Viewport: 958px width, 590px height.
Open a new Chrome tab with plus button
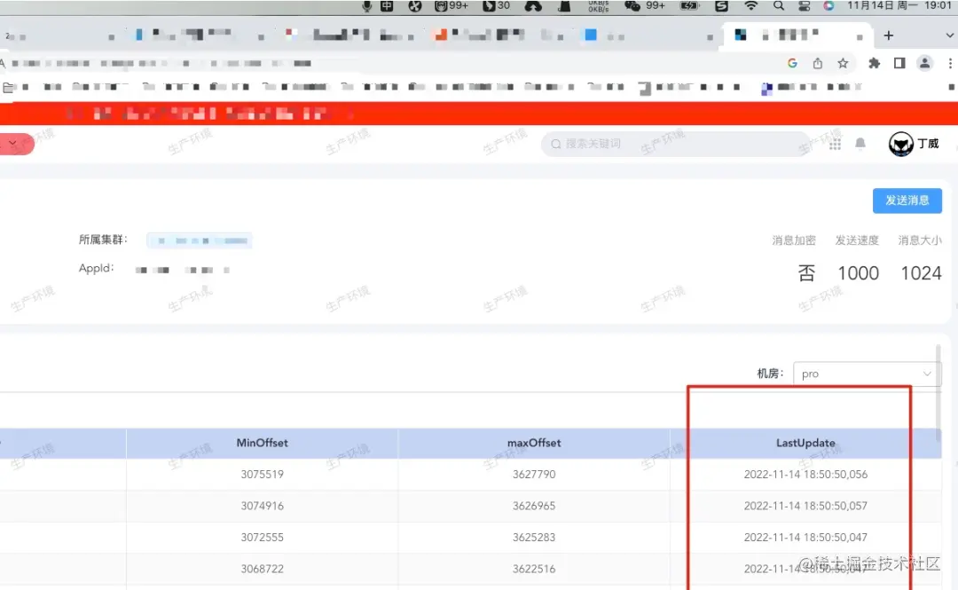[888, 35]
